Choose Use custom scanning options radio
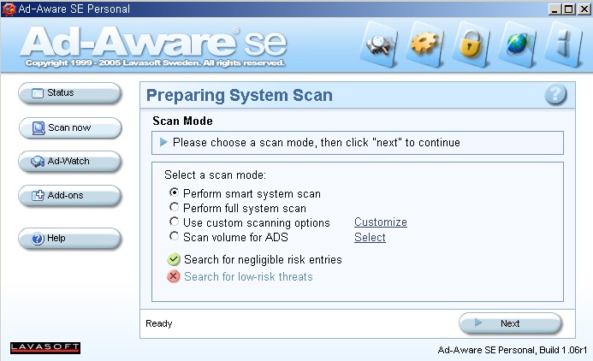Screen dimensions: 593x361 coord(175,222)
